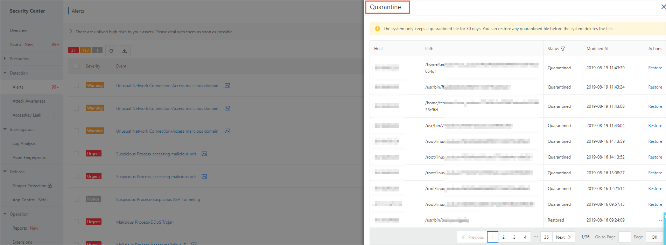Screen dimensions: 666x245
Task: Click the refresh alerts icon
Action: point(111,51)
